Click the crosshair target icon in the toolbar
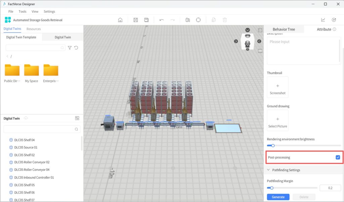 point(198,20)
